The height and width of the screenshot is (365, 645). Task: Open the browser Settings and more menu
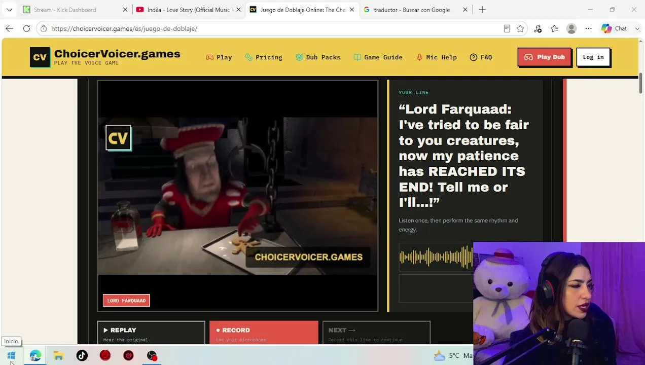click(x=588, y=28)
